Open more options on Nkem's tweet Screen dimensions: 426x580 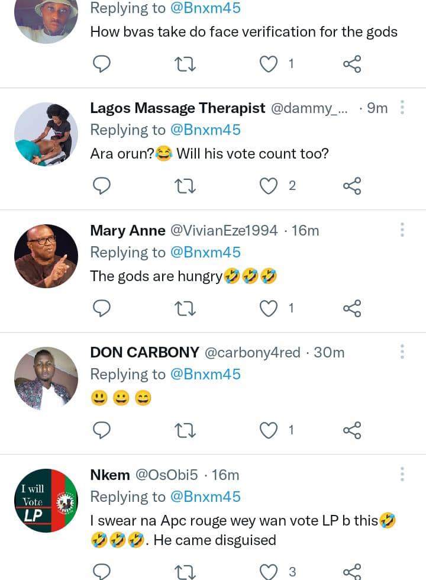point(402,474)
